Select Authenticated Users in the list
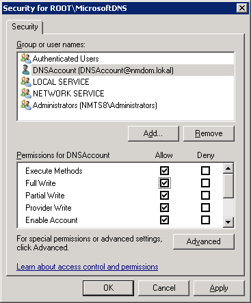This screenshot has height=303, width=251. [126, 59]
